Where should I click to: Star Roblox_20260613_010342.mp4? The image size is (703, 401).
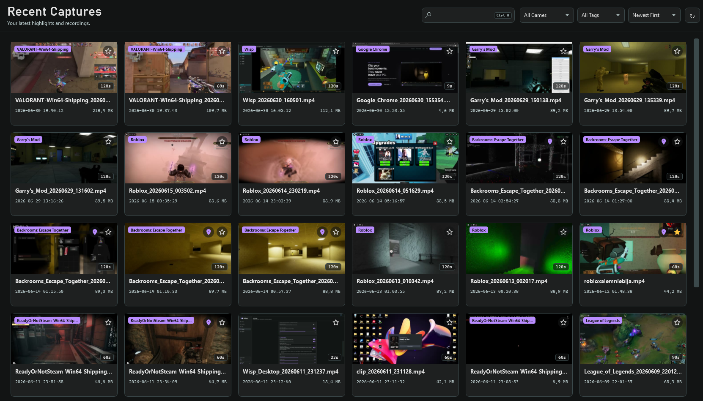pyautogui.click(x=450, y=232)
